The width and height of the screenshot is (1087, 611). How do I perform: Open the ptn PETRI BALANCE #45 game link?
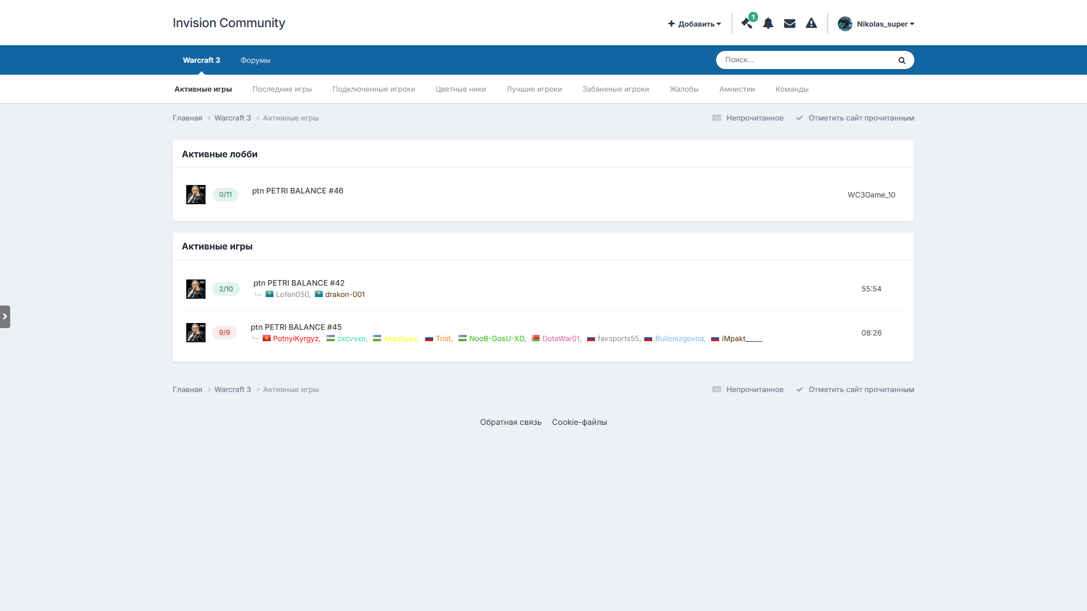pos(296,327)
